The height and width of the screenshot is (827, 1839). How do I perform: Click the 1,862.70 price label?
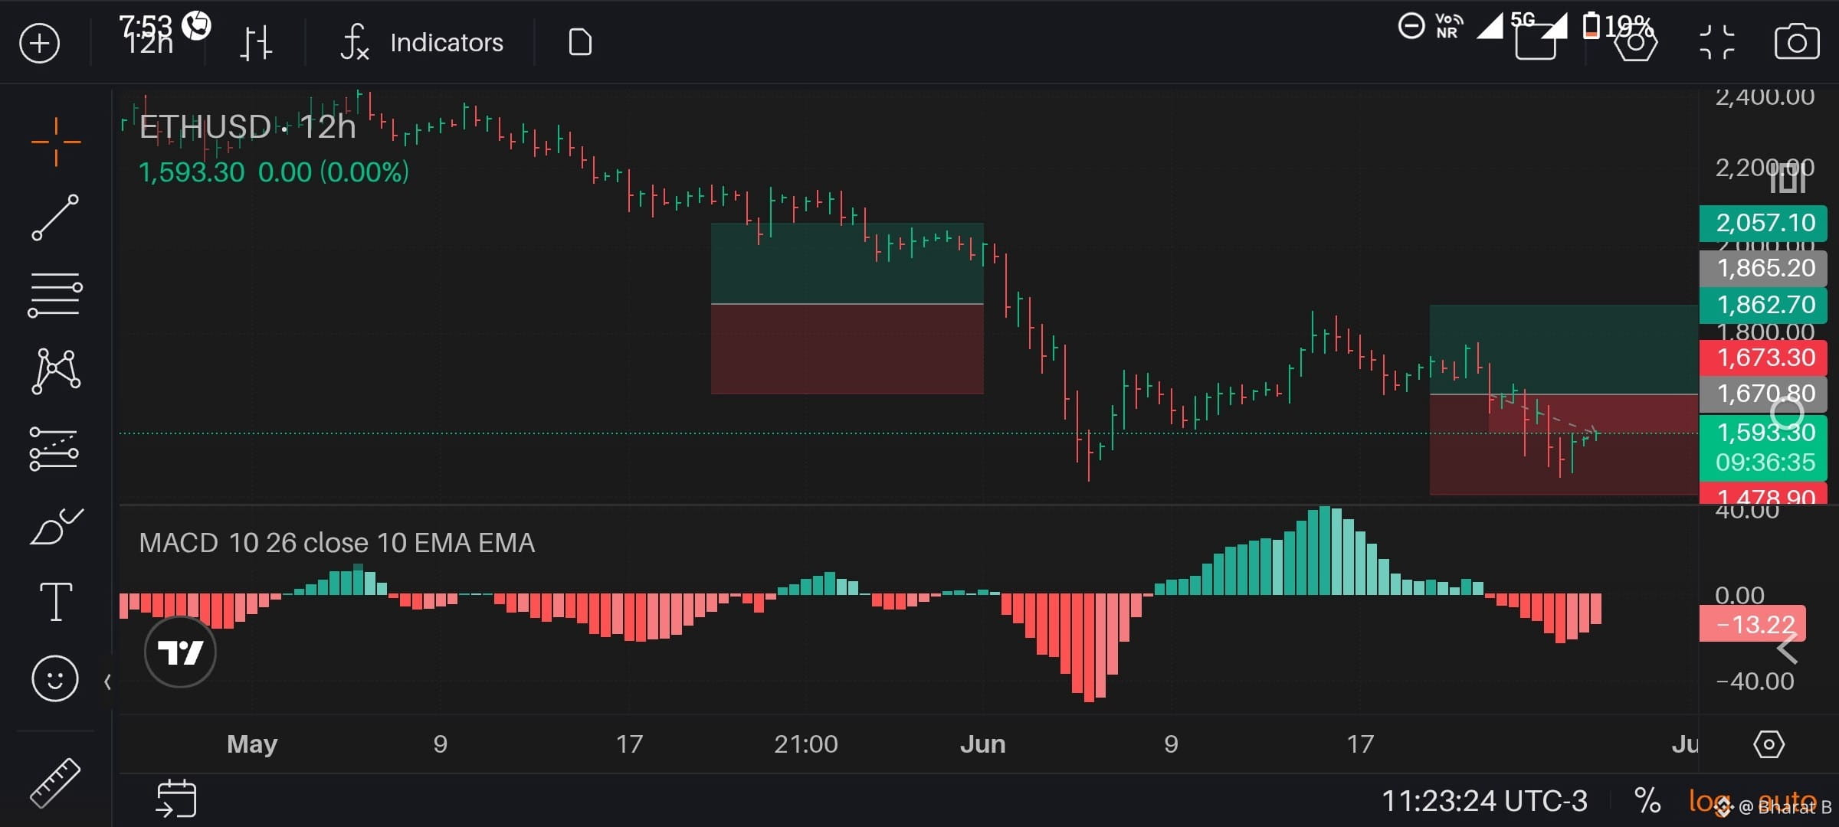point(1764,305)
